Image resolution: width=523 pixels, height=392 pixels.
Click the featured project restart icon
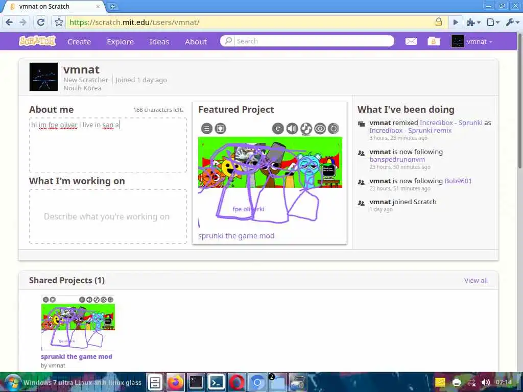click(x=278, y=128)
